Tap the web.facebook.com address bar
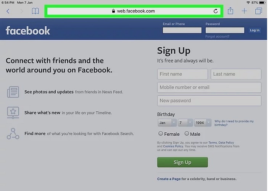 (x=134, y=11)
